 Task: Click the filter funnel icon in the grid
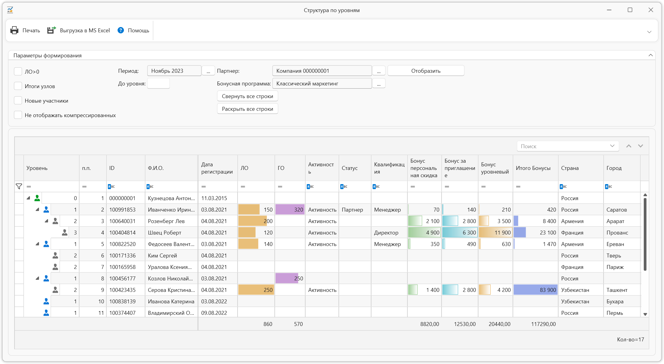coord(19,187)
